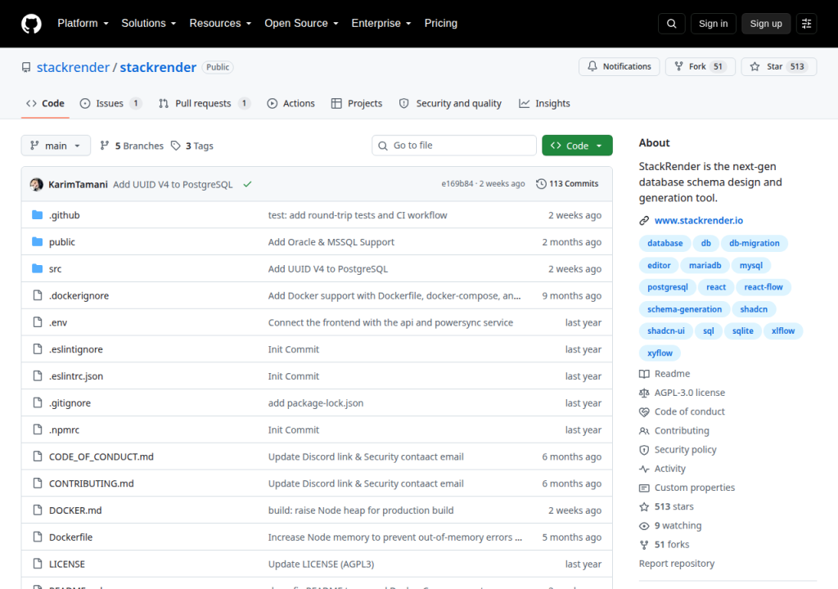Select the postgresql topic tag
Viewport: 838px width, 589px height.
click(668, 287)
